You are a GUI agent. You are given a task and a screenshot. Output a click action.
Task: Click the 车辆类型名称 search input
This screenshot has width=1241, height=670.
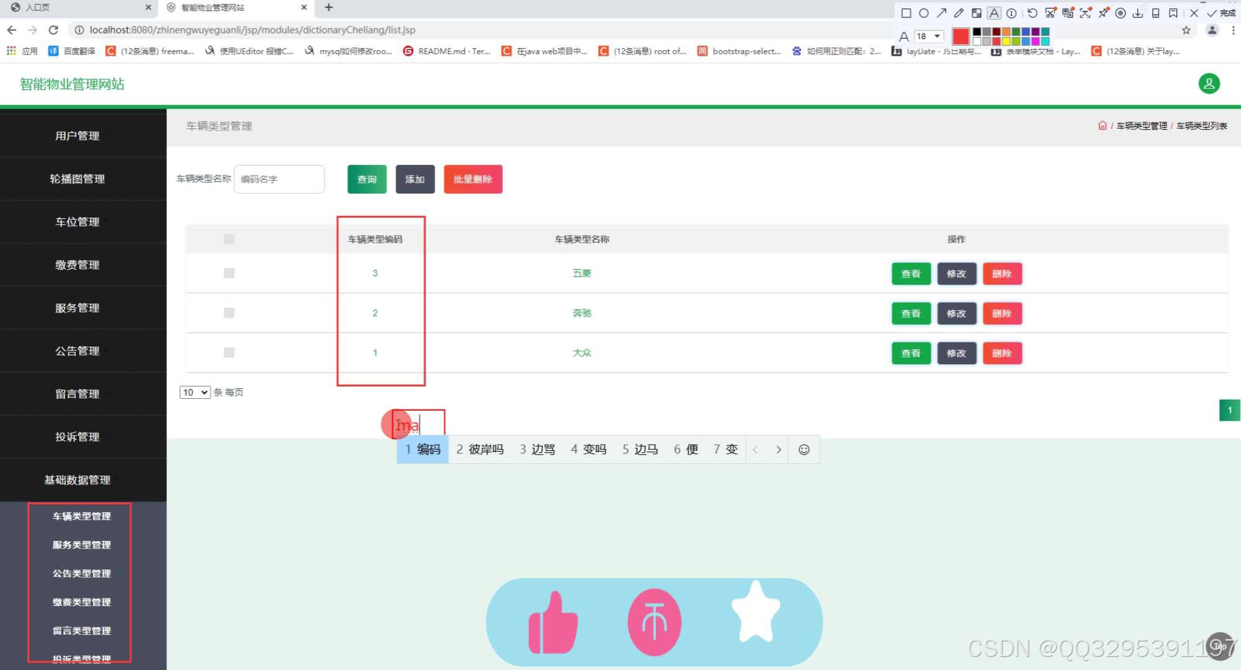(279, 179)
